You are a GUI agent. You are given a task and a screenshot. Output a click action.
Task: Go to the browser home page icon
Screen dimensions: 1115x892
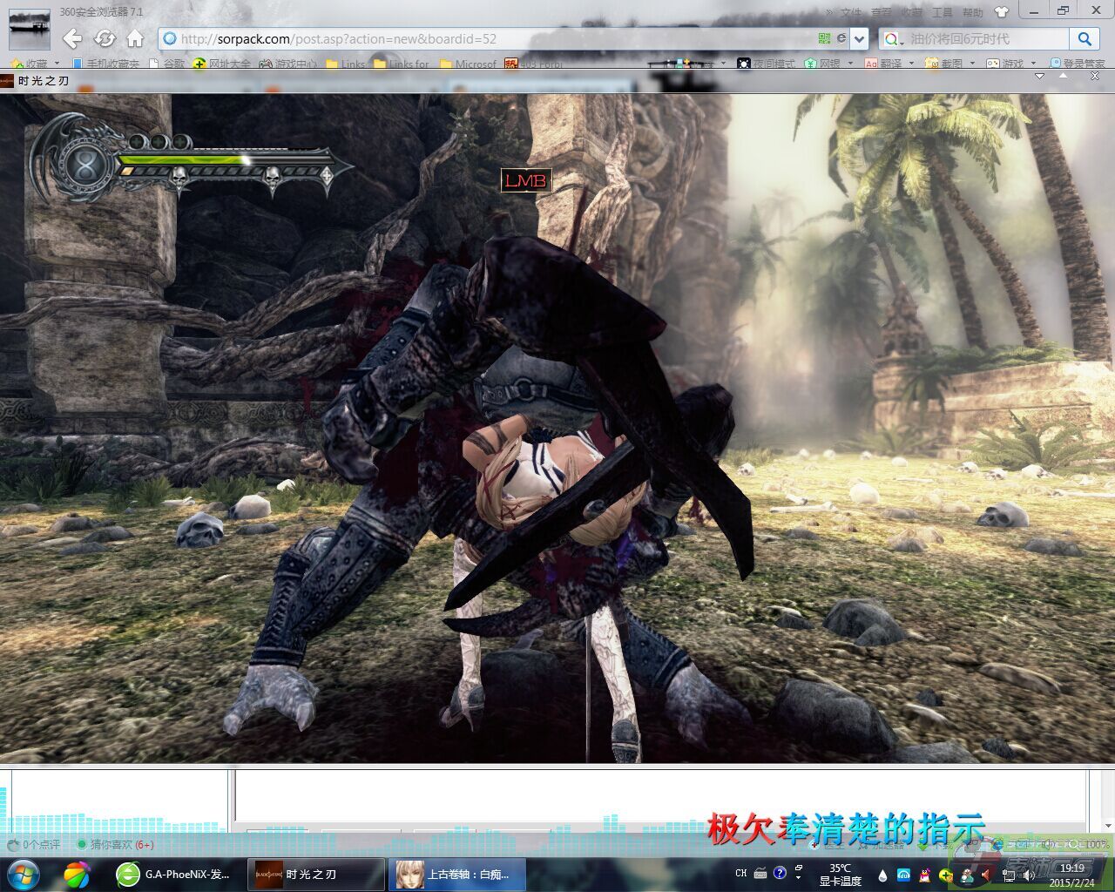135,38
